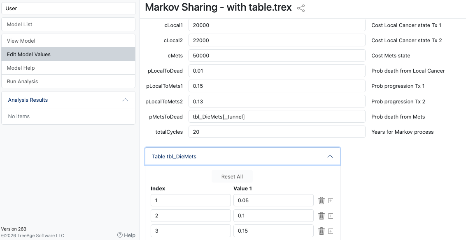Click 'Prob death from Mets' description
Screen dimensions: 466x240
398,117
